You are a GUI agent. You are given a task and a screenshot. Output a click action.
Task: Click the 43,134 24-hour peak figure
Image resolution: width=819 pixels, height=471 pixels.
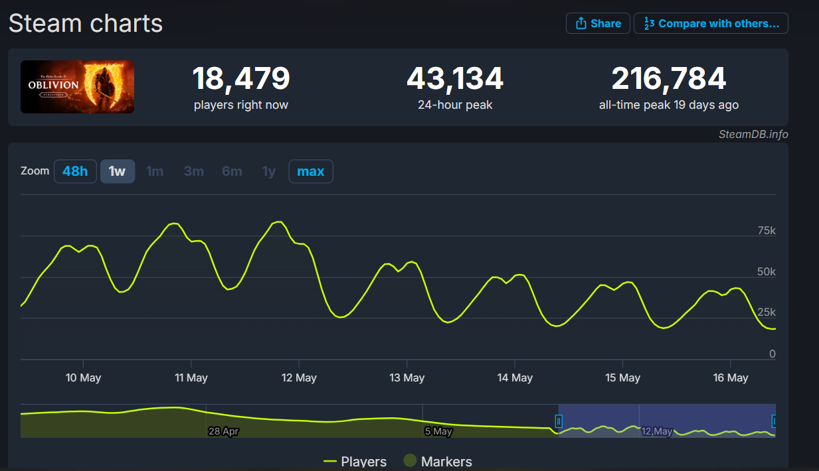(x=455, y=79)
